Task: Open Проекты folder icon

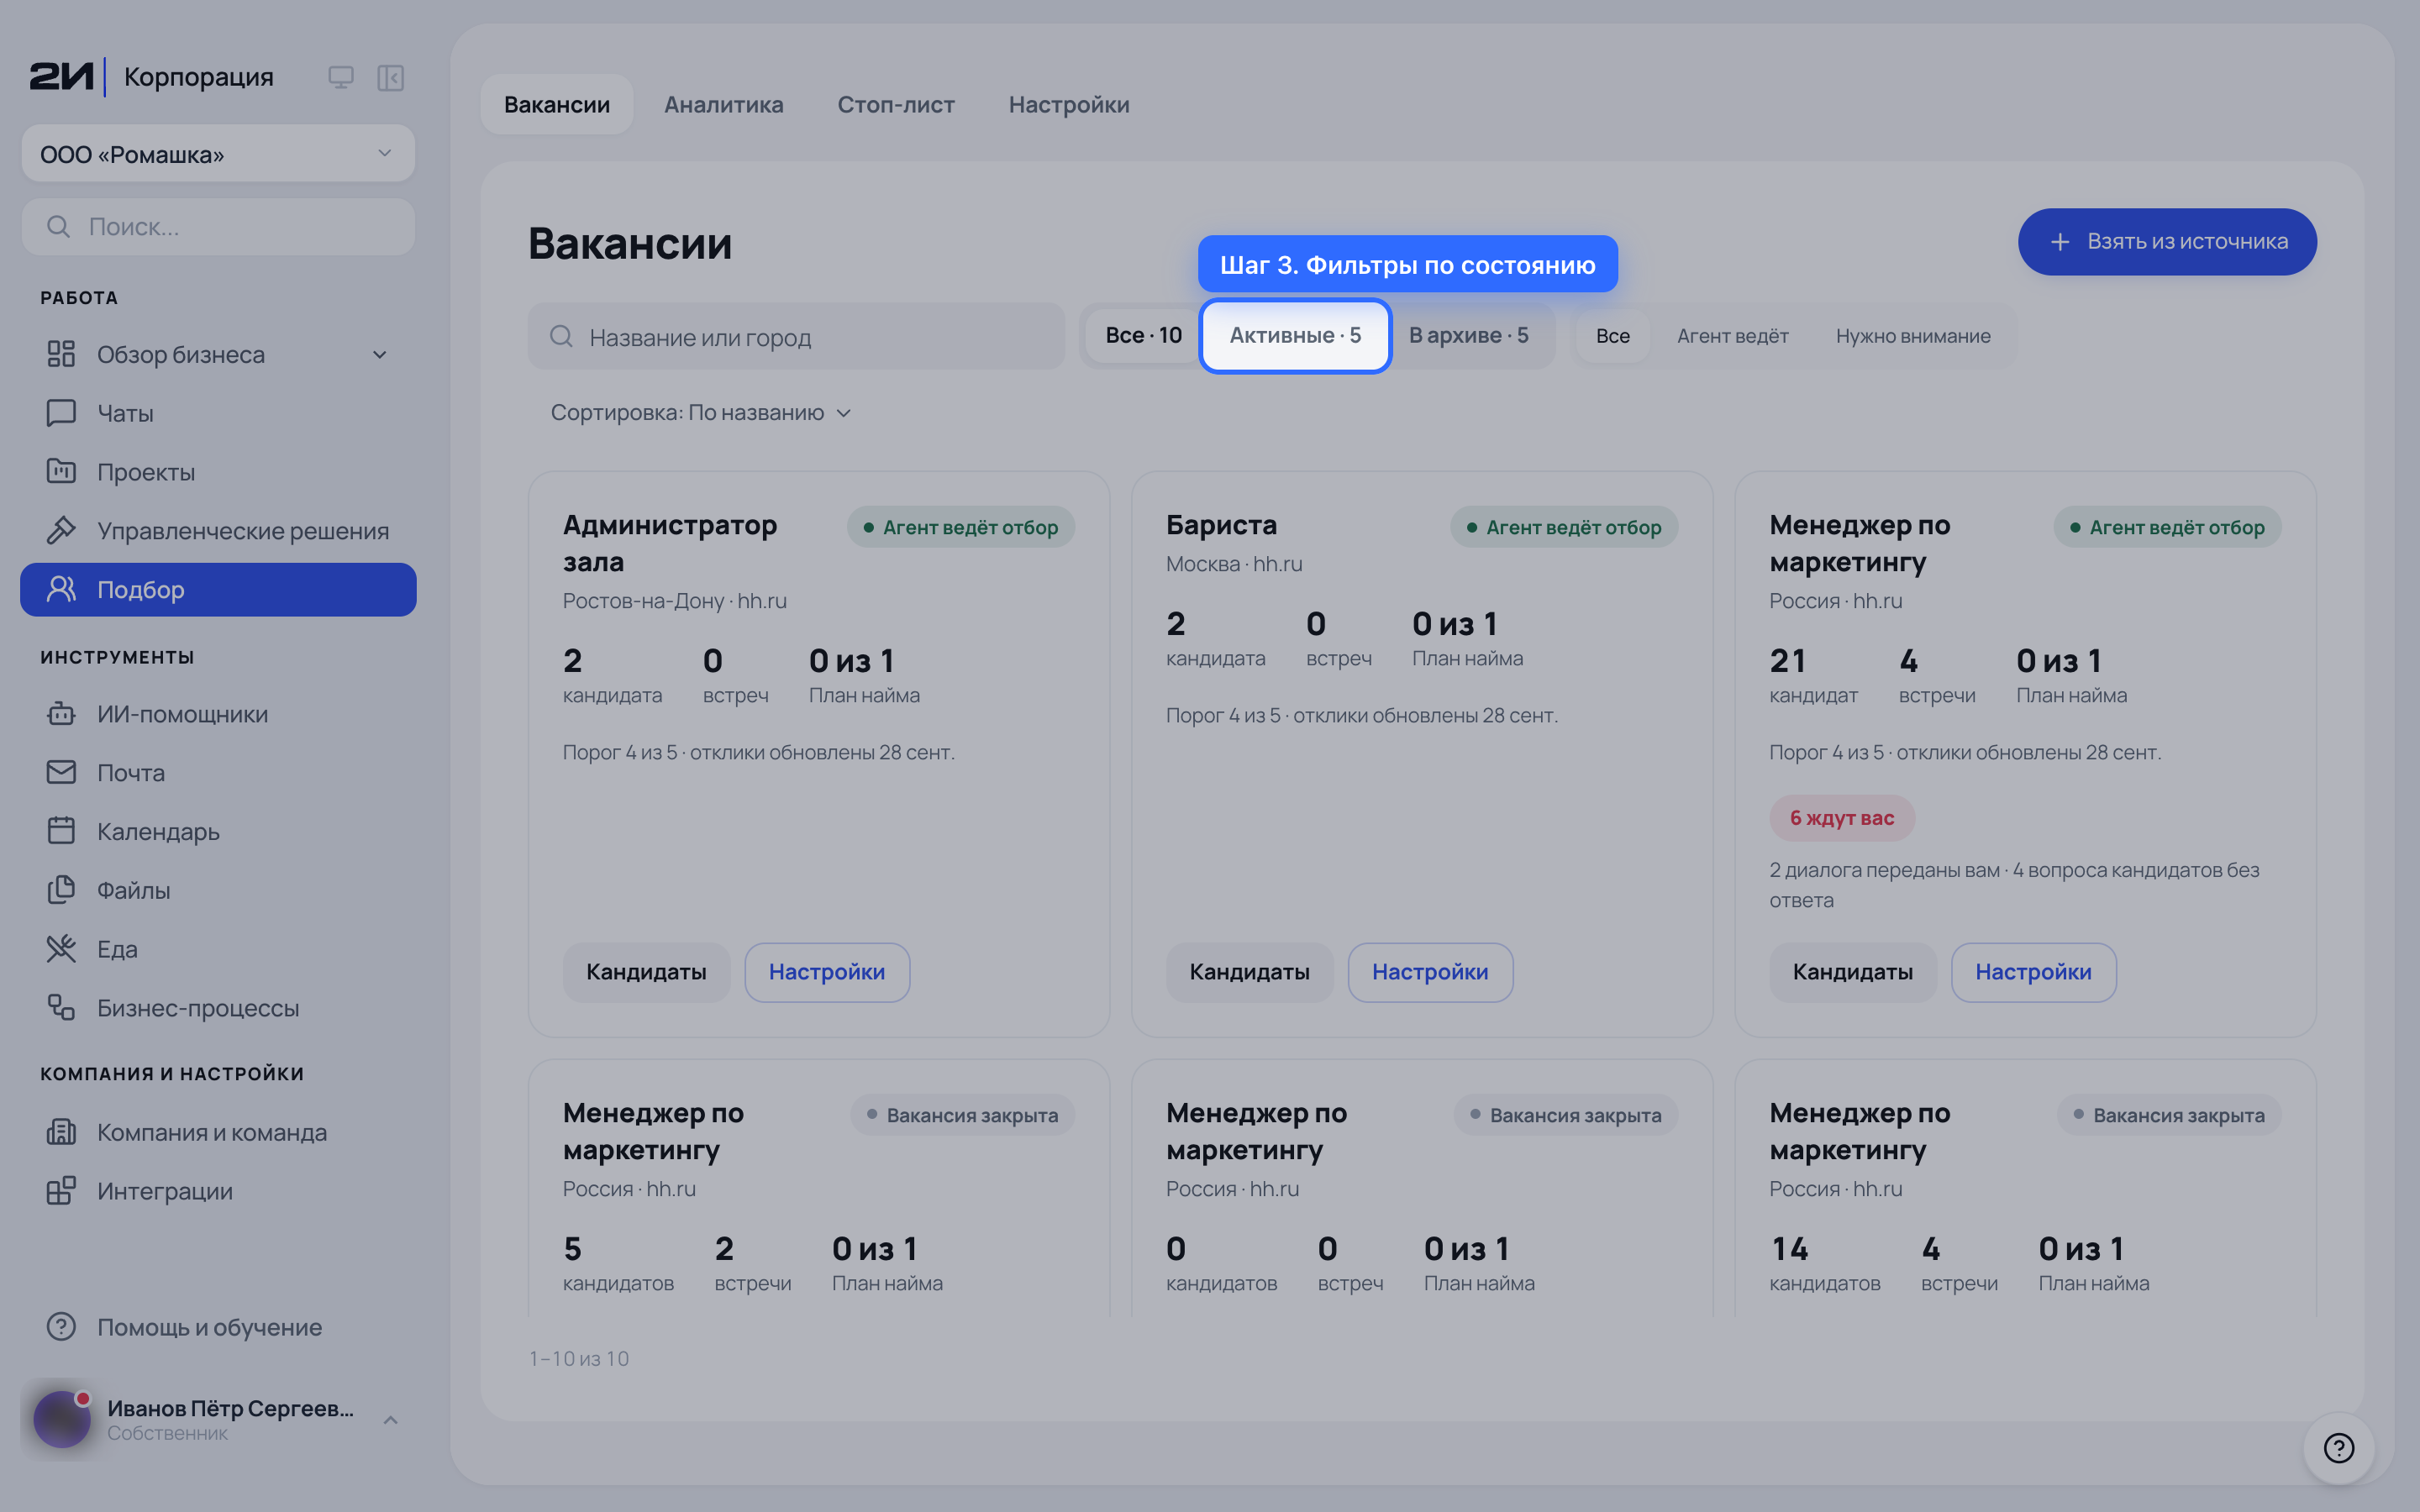Action: point(61,471)
